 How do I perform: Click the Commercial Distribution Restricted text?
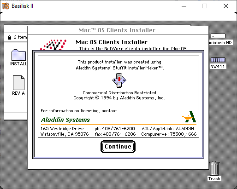click(119, 92)
